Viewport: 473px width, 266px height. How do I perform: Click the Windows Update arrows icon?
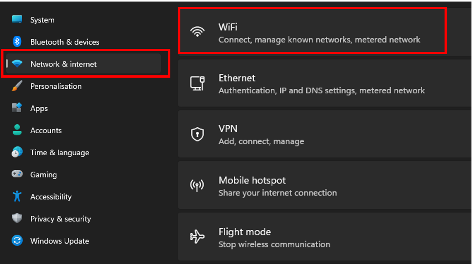[x=17, y=241]
